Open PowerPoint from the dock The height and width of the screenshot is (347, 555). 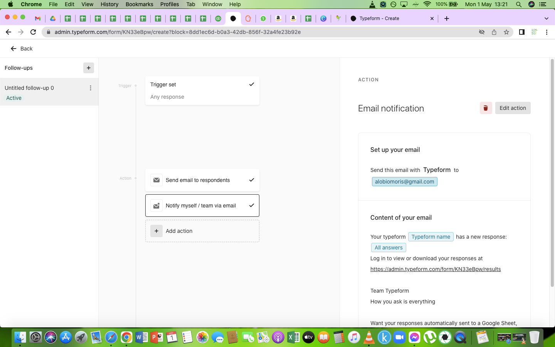157,337
